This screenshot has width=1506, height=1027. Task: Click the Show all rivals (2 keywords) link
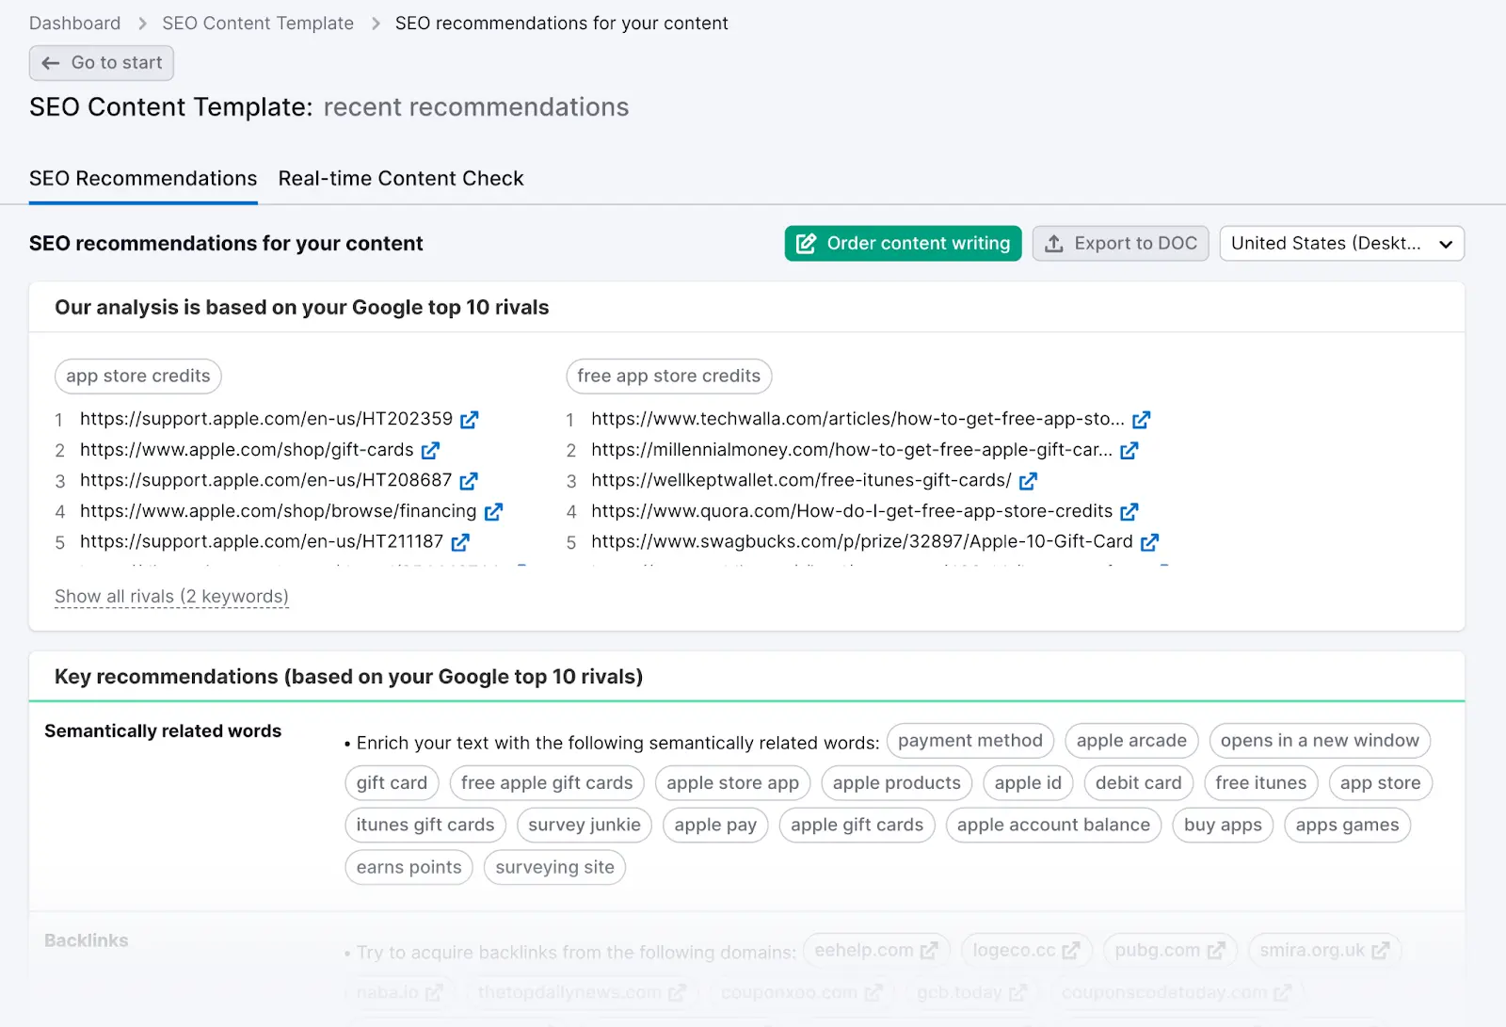(x=170, y=596)
